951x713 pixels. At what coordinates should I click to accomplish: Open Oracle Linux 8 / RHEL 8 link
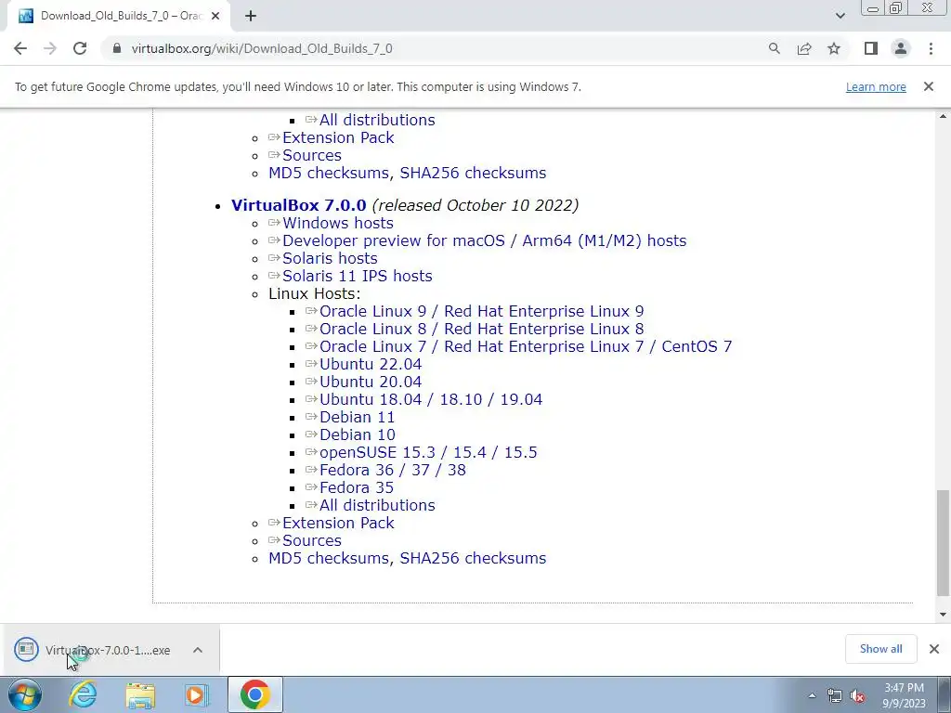pyautogui.click(x=482, y=329)
